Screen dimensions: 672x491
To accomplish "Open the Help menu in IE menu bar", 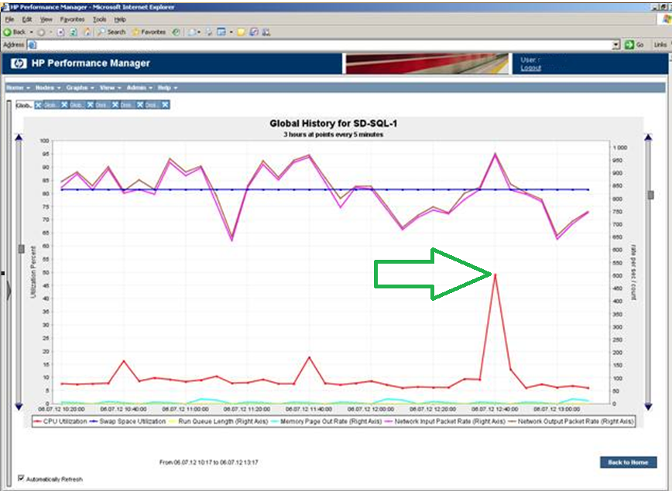I will coord(120,19).
